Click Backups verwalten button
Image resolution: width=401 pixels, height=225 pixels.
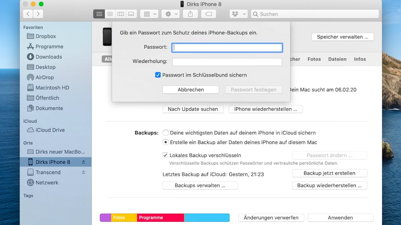coord(200,185)
